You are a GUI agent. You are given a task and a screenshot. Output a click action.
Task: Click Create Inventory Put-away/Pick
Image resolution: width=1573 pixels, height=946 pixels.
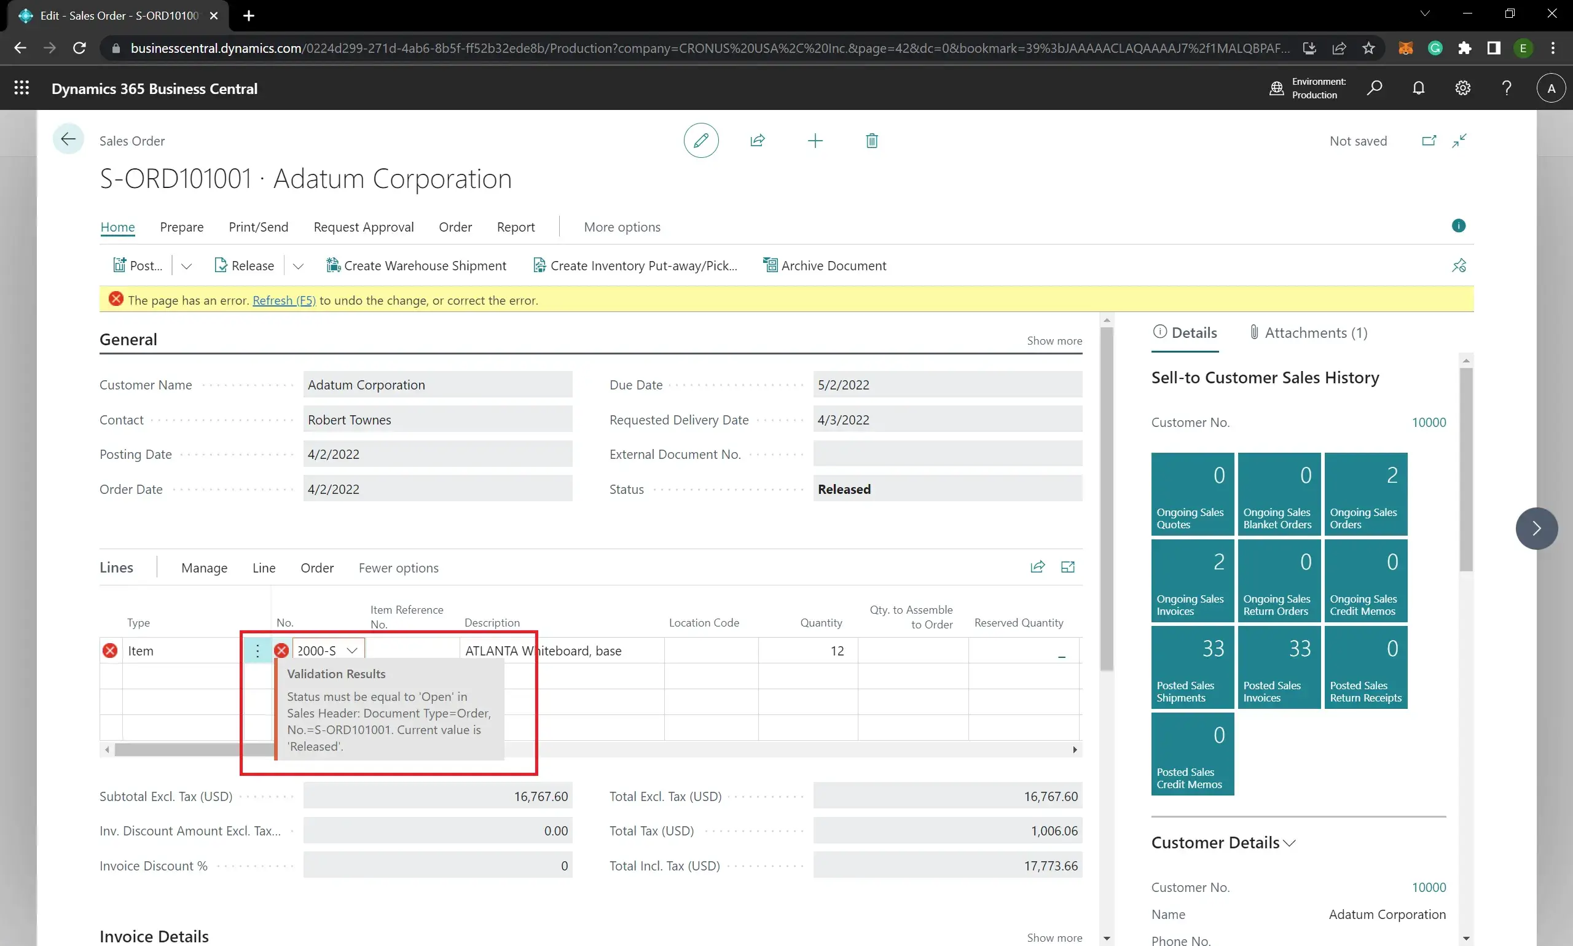tap(635, 266)
